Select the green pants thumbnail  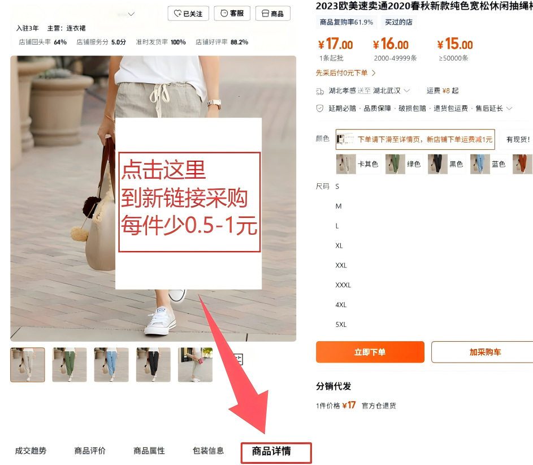(x=70, y=365)
